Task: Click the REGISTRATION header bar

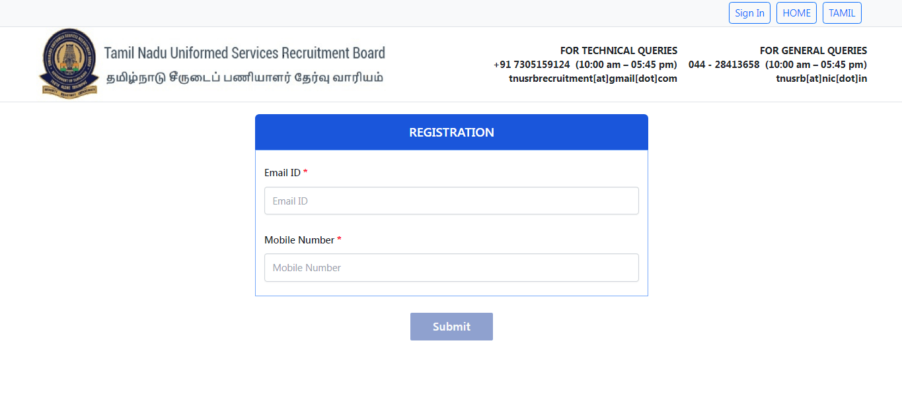Action: [451, 133]
